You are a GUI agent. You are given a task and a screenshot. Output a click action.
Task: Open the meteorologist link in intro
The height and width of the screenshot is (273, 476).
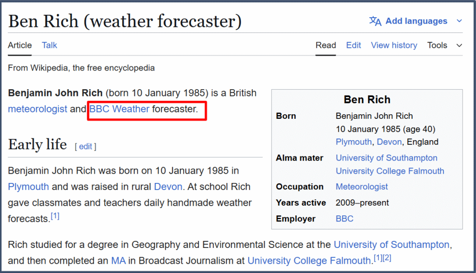(x=38, y=109)
